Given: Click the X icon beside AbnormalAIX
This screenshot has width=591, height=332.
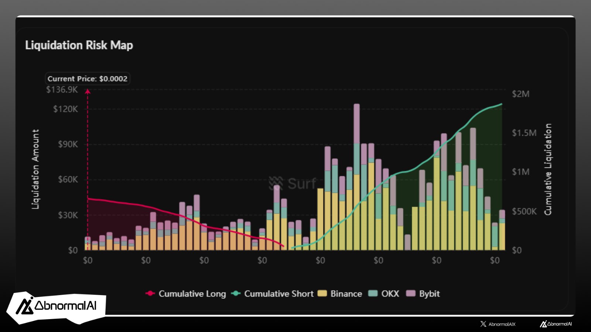Looking at the screenshot, I should pyautogui.click(x=483, y=324).
